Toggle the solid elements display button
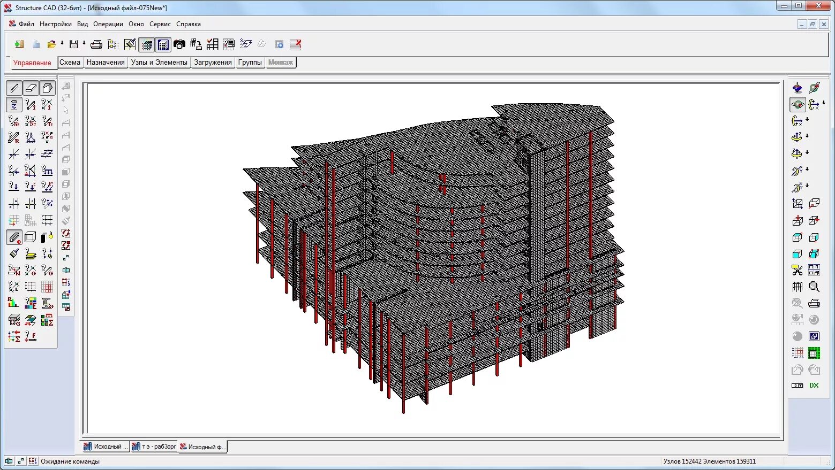This screenshot has height=470, width=835. coord(47,88)
